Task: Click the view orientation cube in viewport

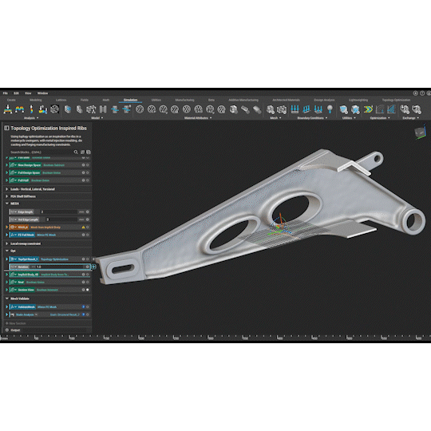Action: point(420,132)
